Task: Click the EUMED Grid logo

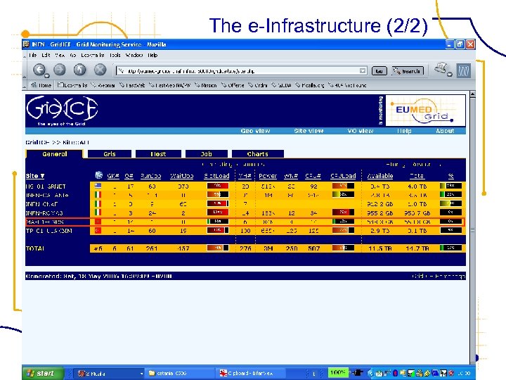Action: (x=425, y=110)
